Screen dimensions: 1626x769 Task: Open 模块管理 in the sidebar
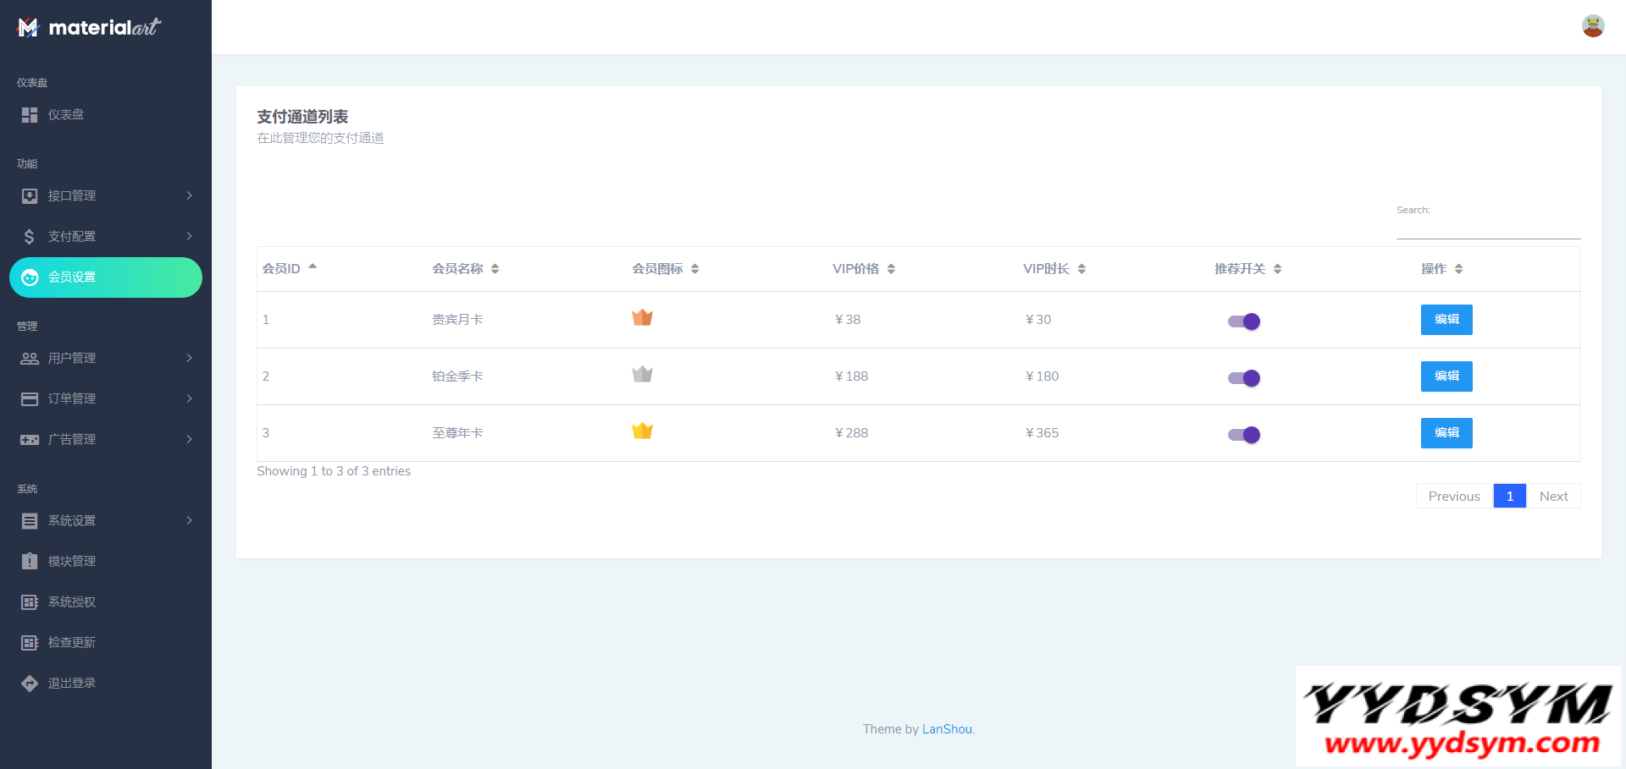(x=72, y=562)
